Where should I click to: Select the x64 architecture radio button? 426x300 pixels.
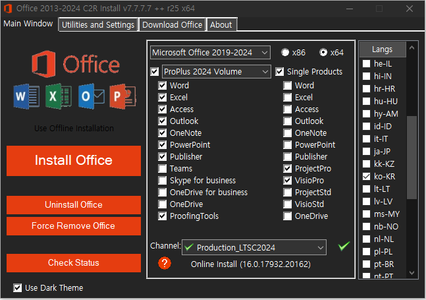323,52
